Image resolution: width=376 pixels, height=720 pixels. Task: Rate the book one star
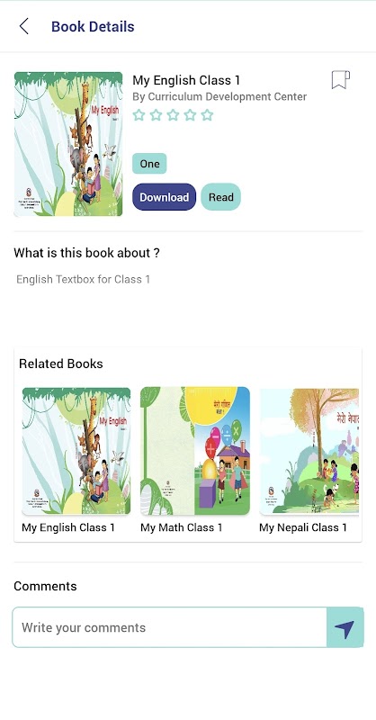point(139,115)
